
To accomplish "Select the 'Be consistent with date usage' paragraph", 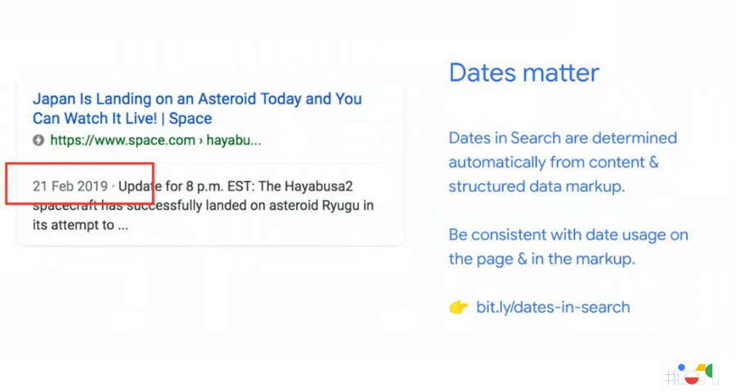I will 568,247.
